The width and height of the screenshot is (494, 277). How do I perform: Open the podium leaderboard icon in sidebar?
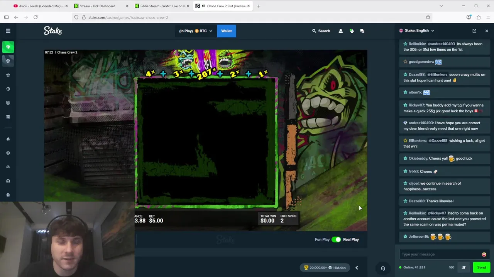8,167
